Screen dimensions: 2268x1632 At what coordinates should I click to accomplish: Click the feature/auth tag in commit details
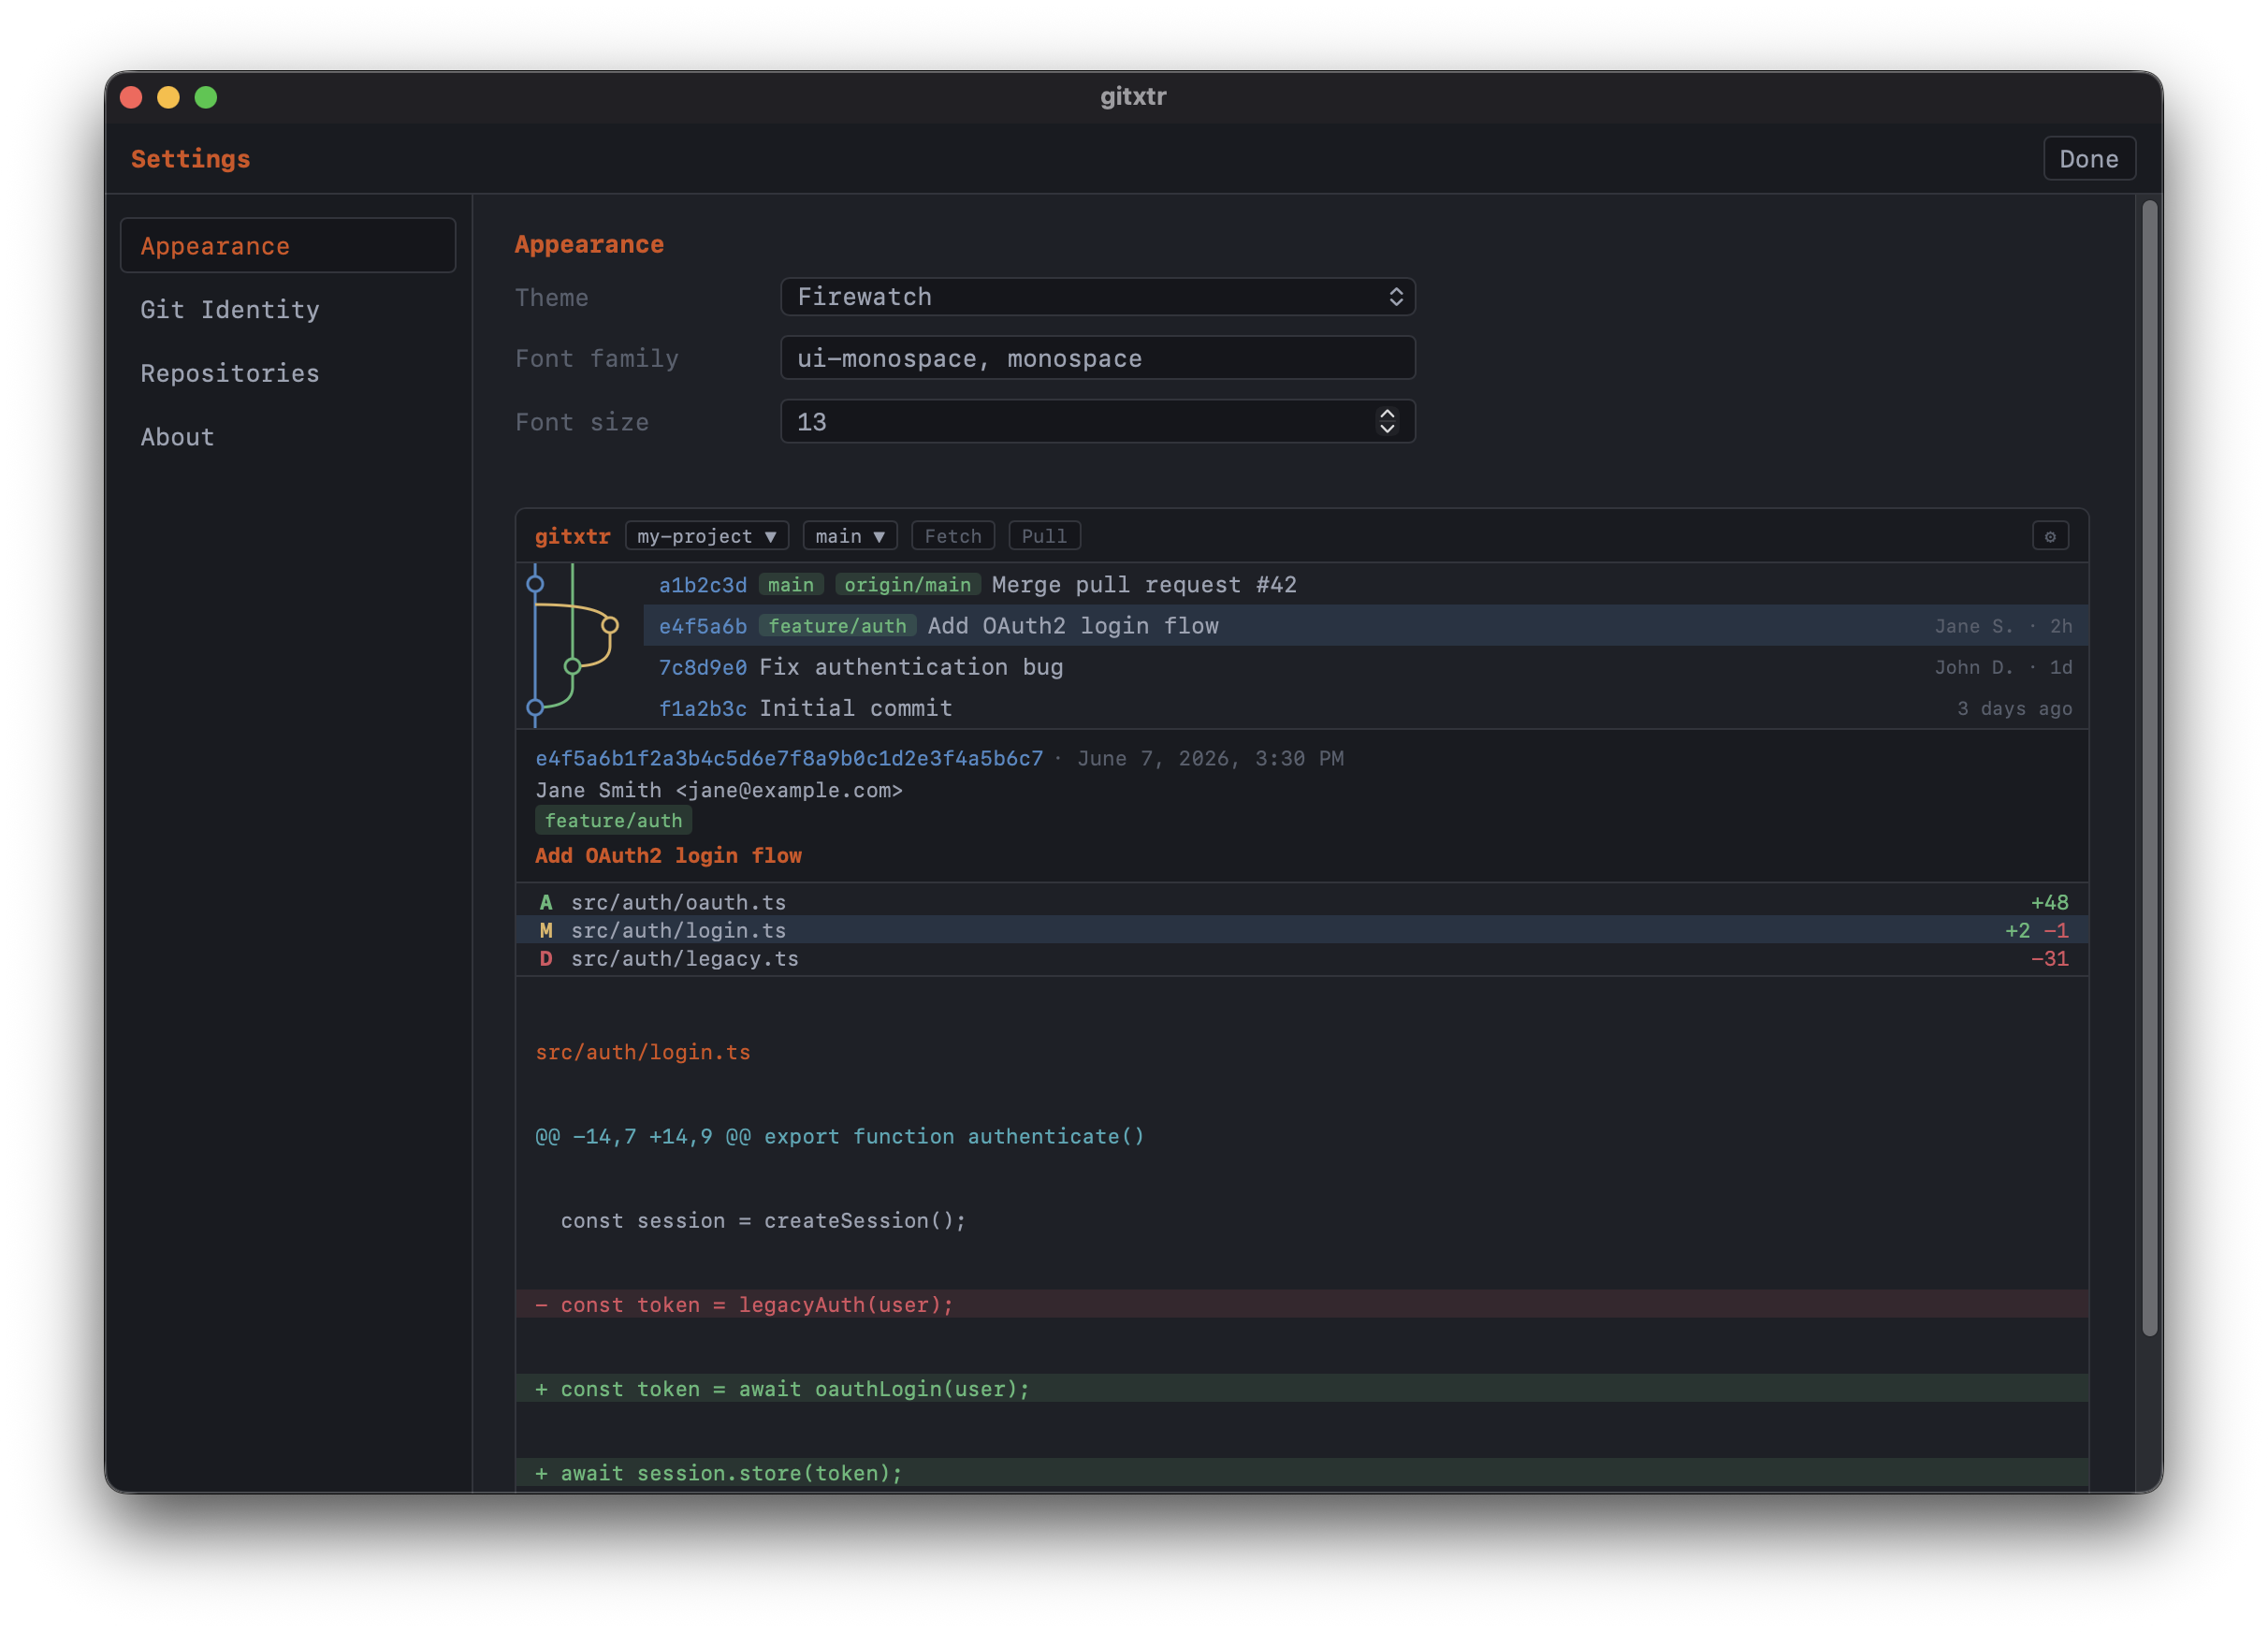[613, 820]
